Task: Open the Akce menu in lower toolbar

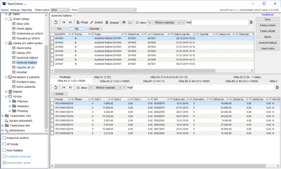Action: point(81,88)
